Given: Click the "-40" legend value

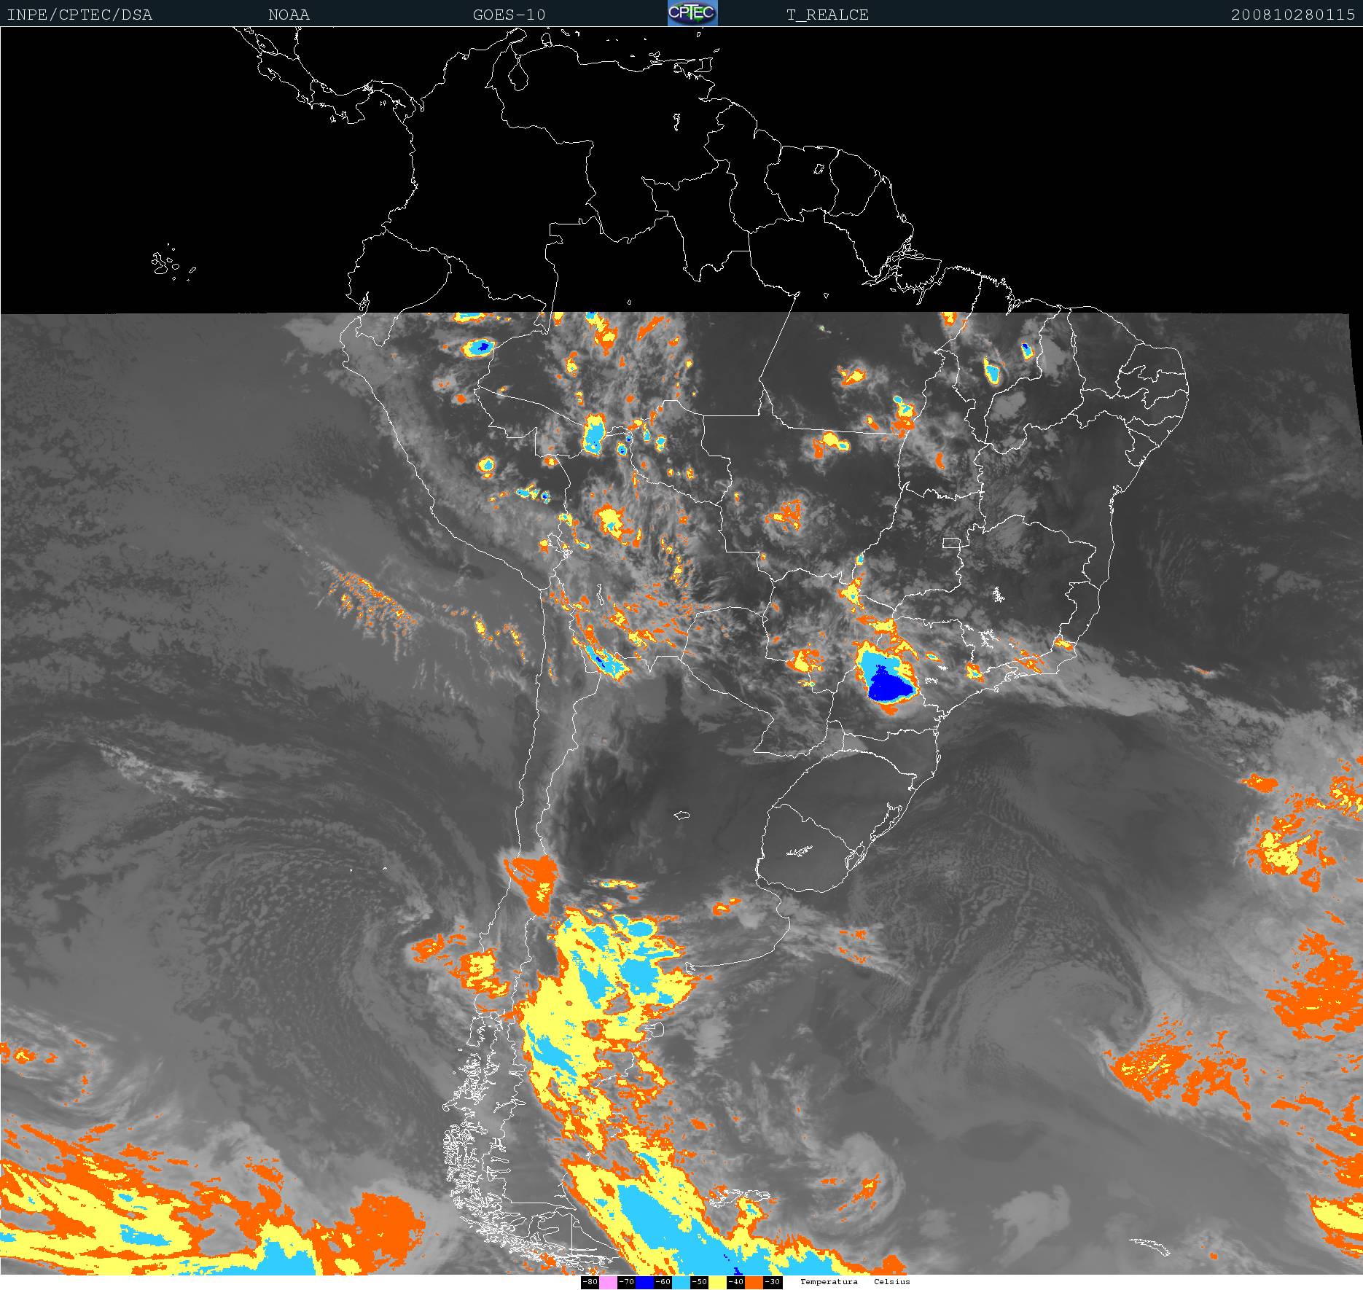Looking at the screenshot, I should (x=735, y=1282).
